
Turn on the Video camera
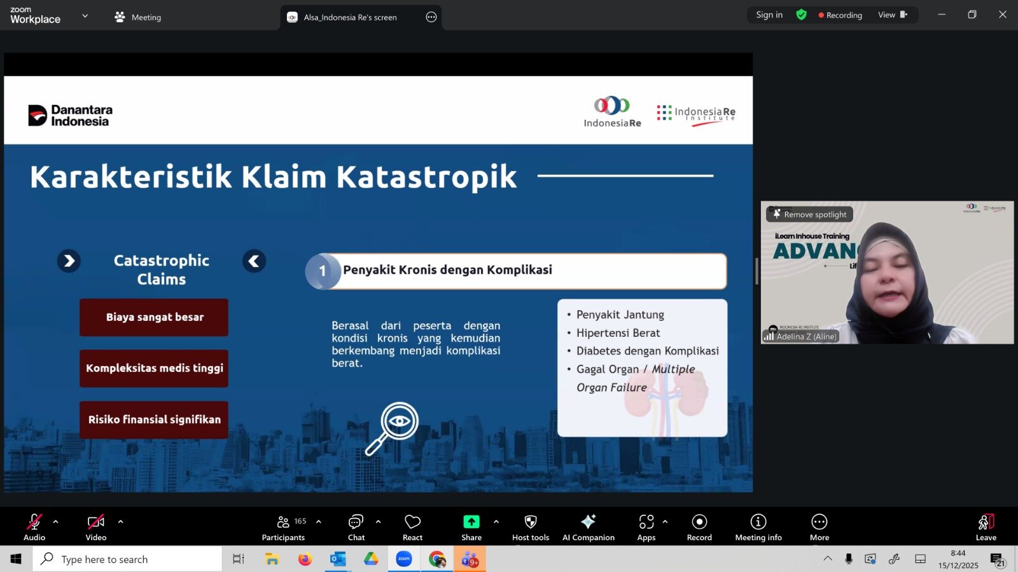pos(95,528)
